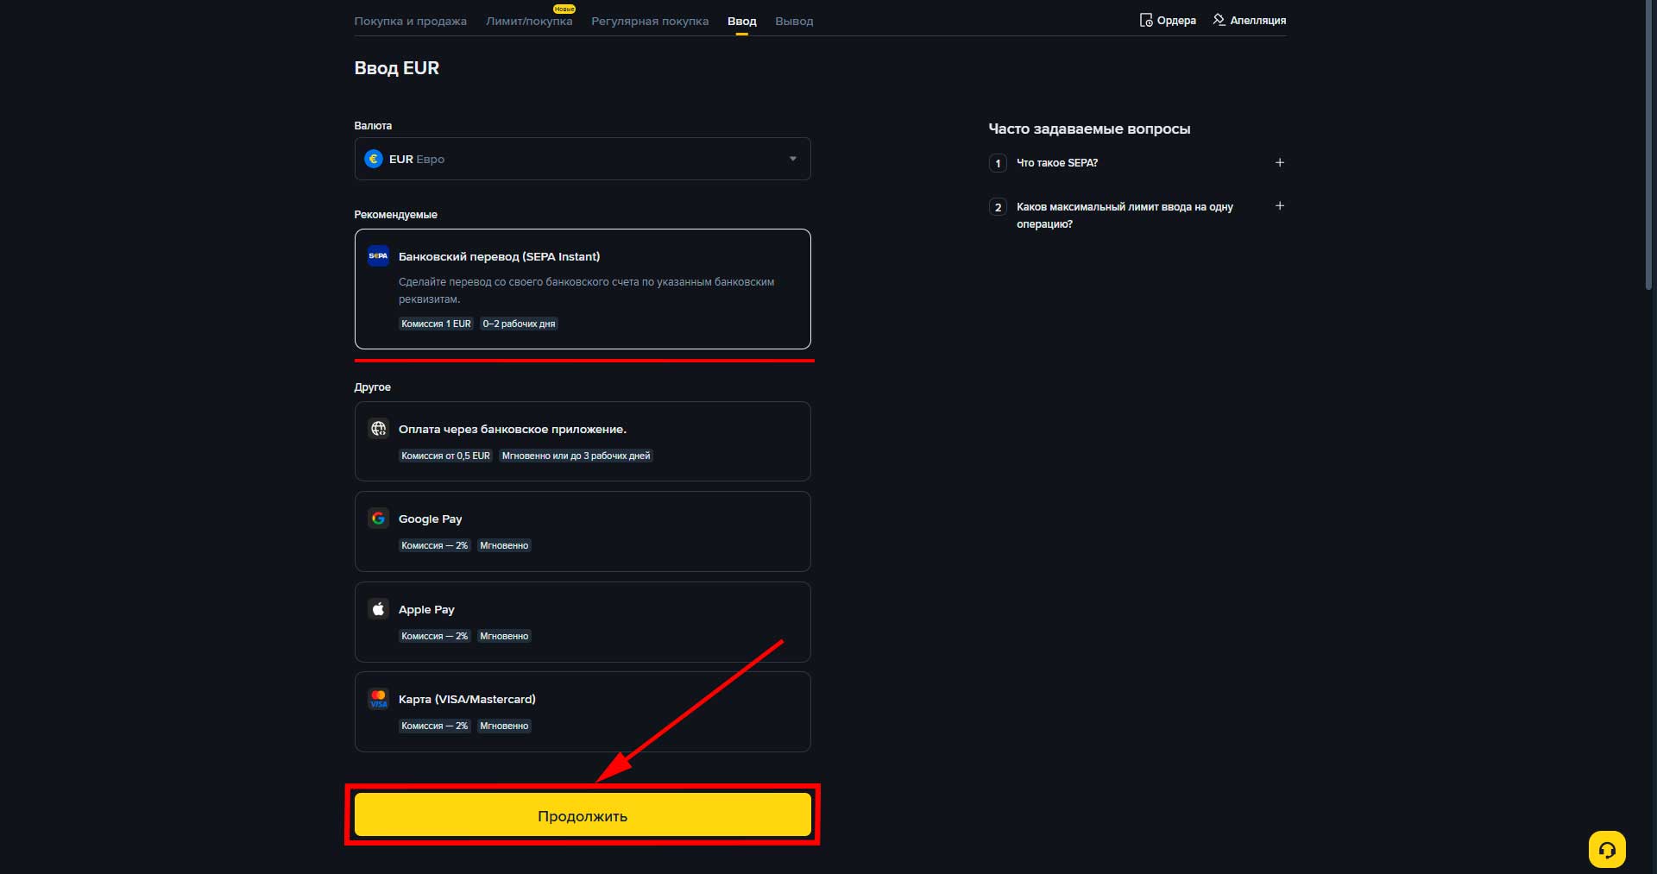Click the VISA/Mastercard card icon
1657x874 pixels.
[x=378, y=699]
